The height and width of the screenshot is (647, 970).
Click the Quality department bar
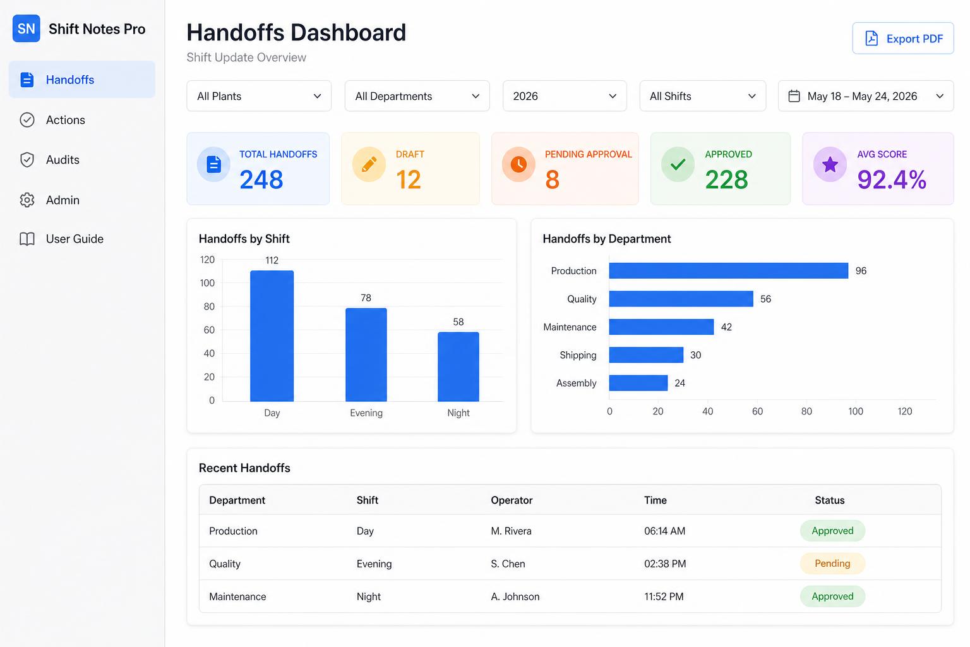681,299
